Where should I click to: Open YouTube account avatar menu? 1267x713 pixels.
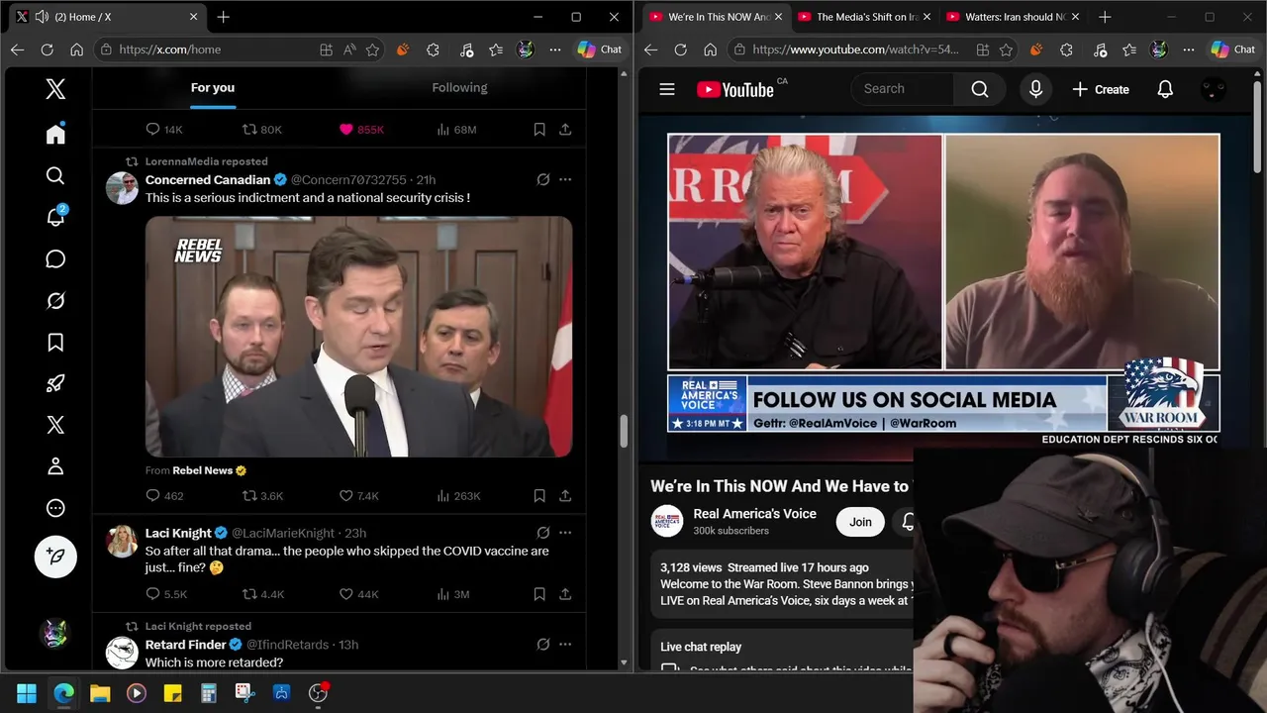tap(1214, 89)
